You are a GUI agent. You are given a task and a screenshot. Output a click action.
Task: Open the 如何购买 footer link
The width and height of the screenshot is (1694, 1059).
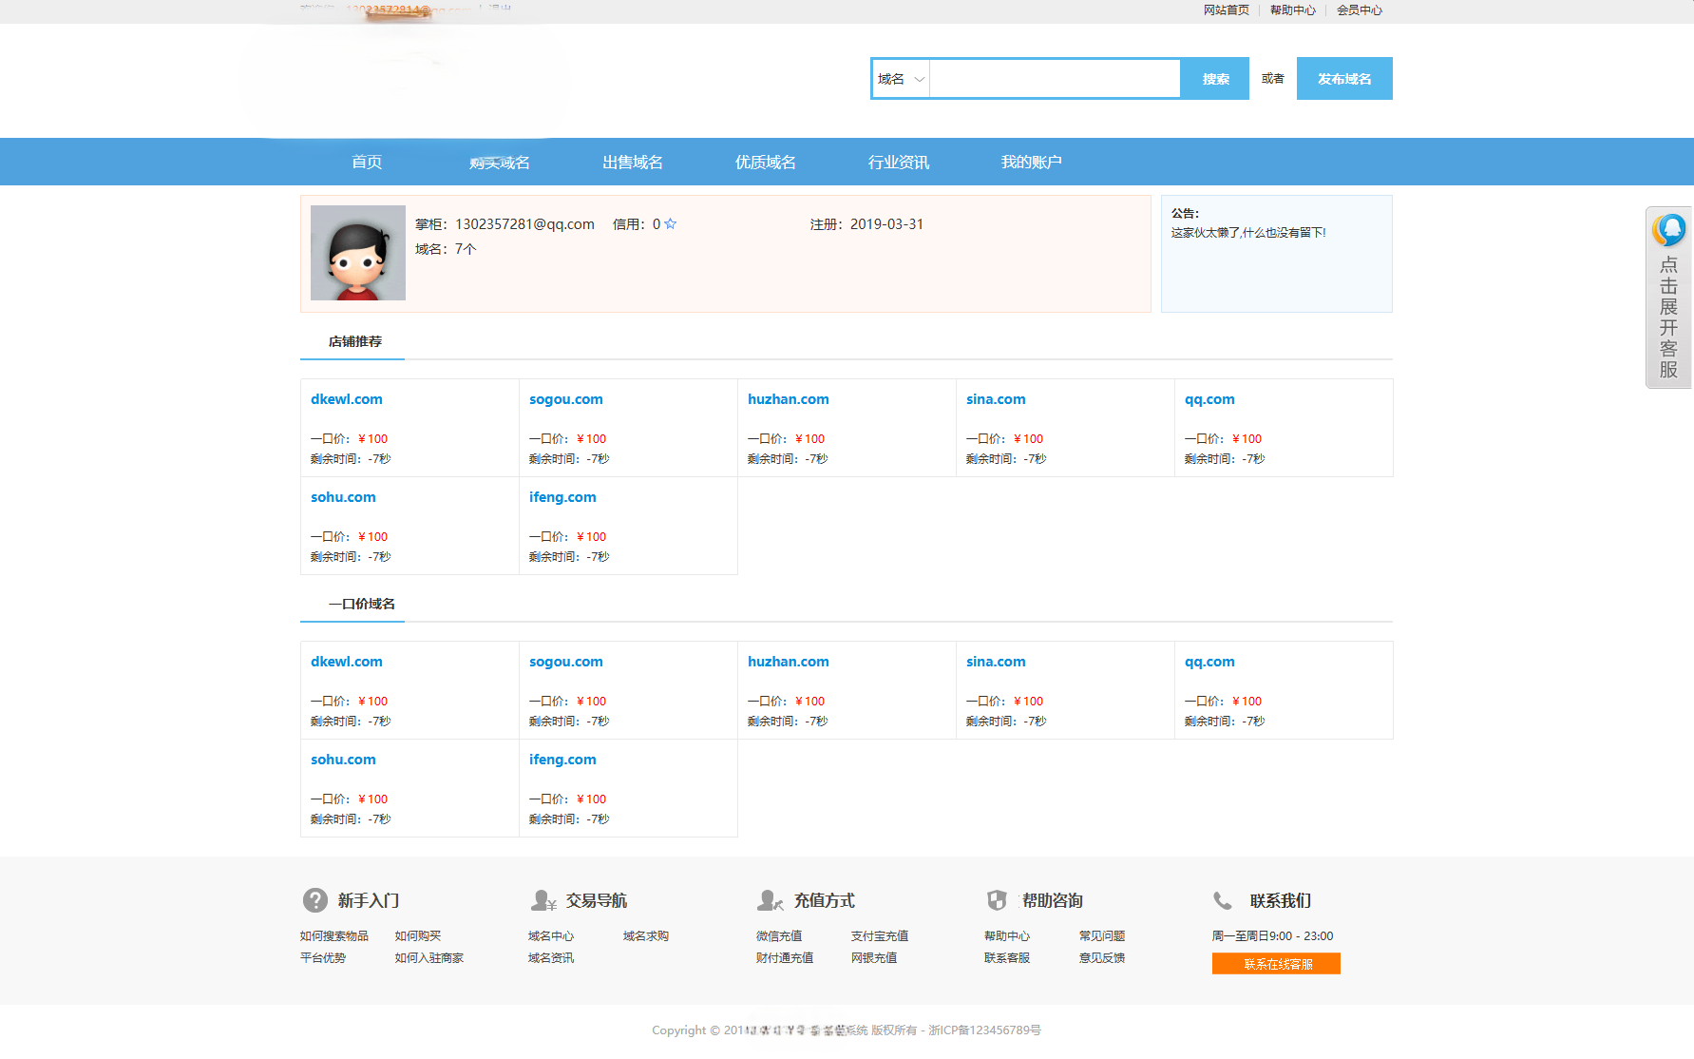(418, 936)
